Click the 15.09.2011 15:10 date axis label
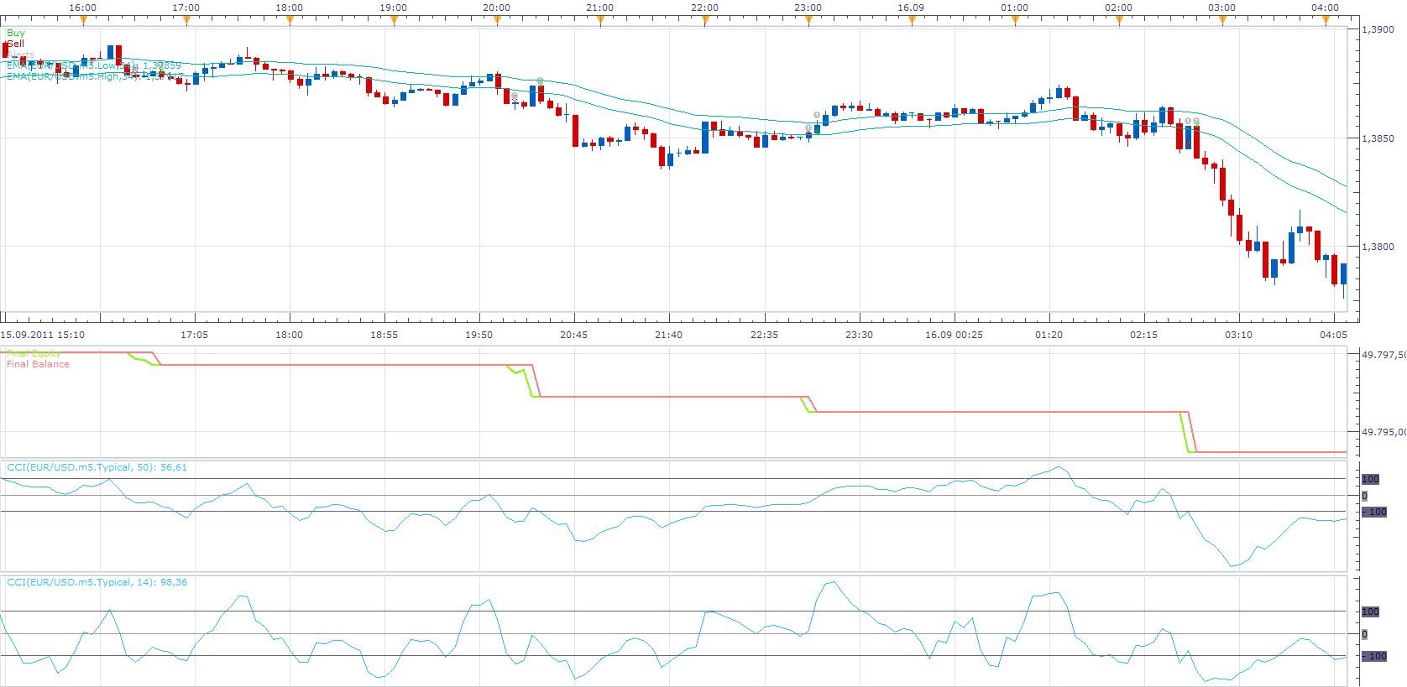Screen dimensions: 1407x687 43,335
